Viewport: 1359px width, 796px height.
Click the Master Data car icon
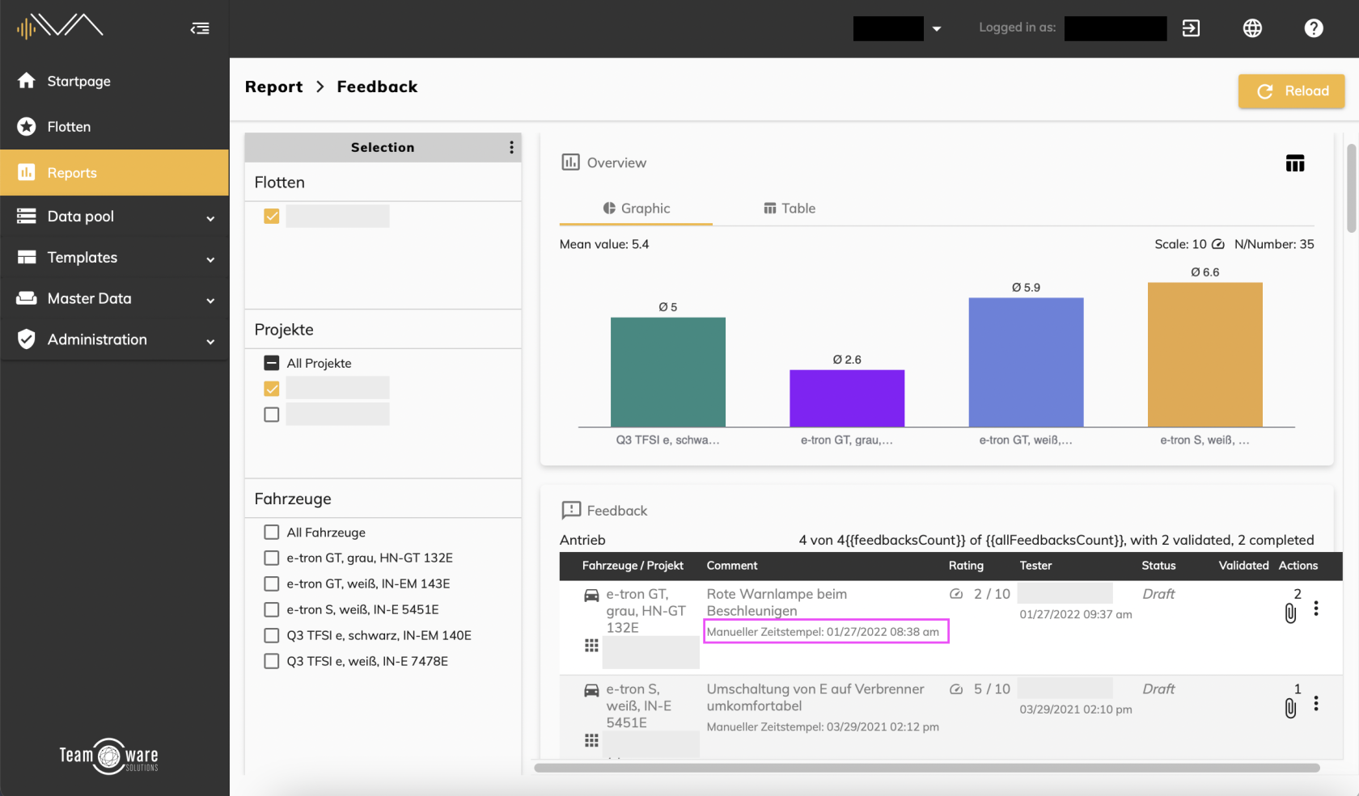(x=27, y=298)
